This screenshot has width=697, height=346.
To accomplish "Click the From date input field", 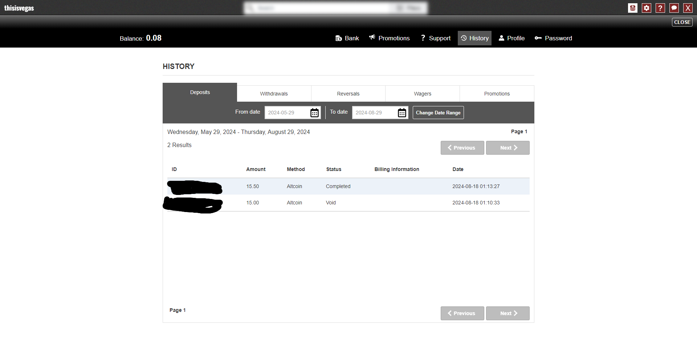I will coord(287,113).
